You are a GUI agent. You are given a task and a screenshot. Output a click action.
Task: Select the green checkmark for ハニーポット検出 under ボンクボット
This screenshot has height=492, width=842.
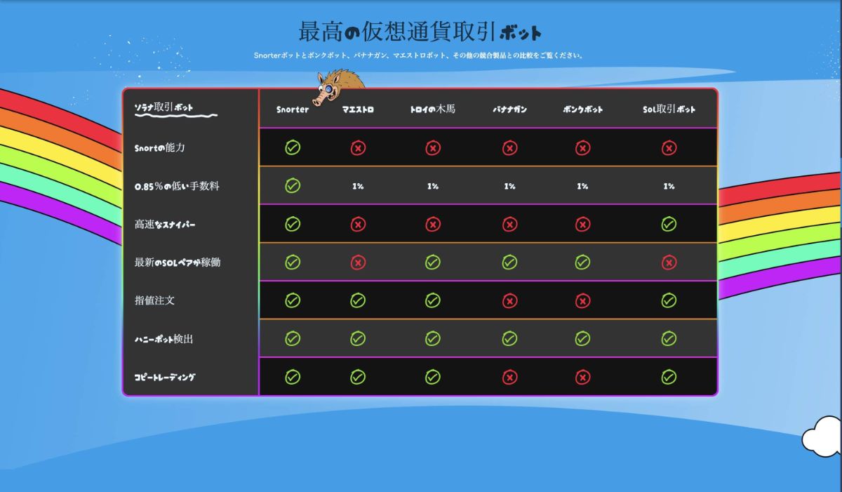pos(582,338)
